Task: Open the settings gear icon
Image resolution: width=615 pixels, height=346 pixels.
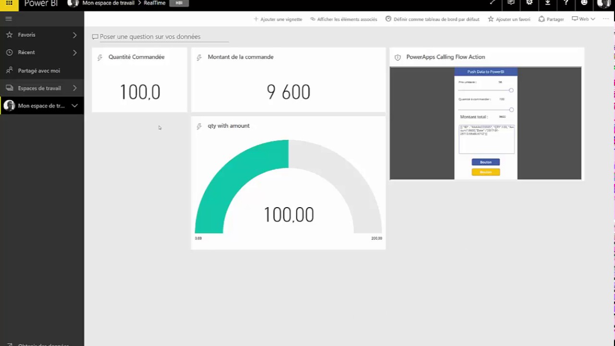Action: 529,3
